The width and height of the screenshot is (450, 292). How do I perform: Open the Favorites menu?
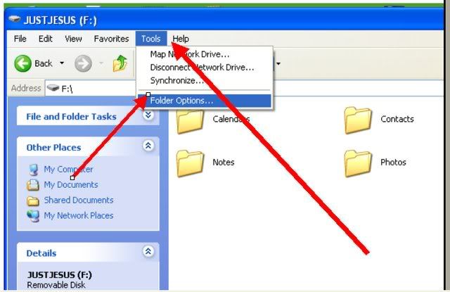(x=111, y=39)
